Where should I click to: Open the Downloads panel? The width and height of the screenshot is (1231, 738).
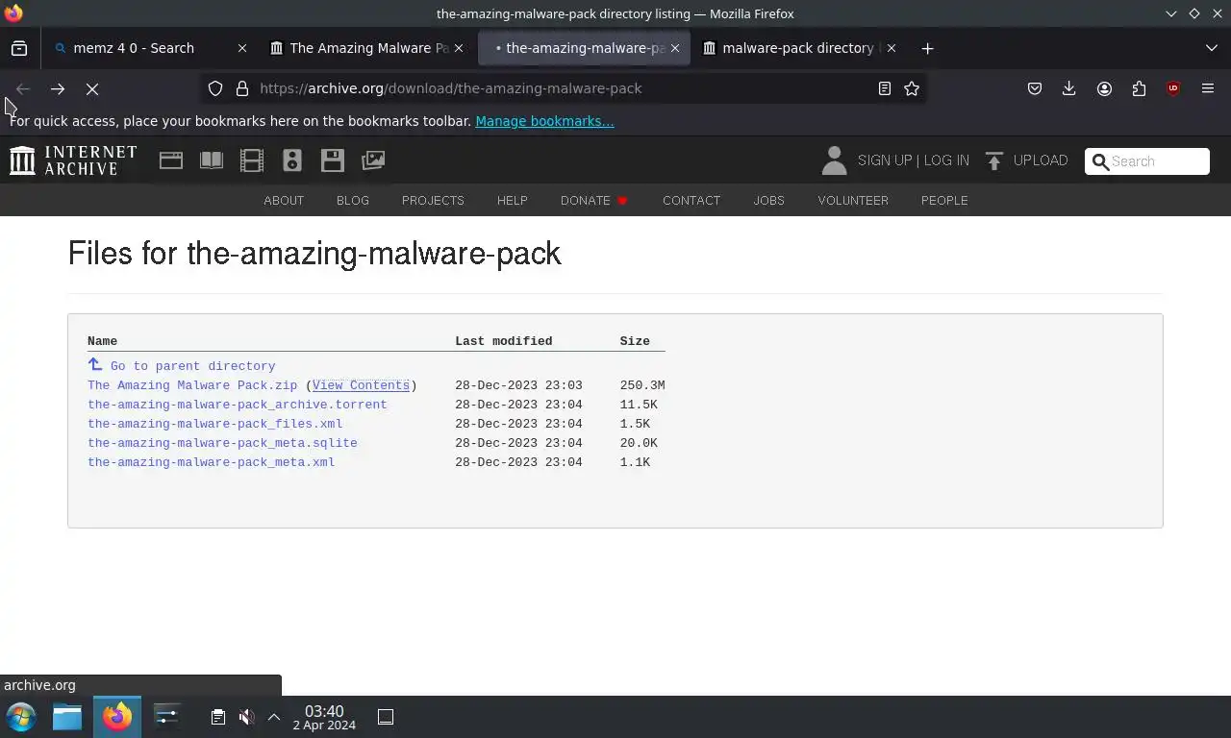[x=1068, y=88]
